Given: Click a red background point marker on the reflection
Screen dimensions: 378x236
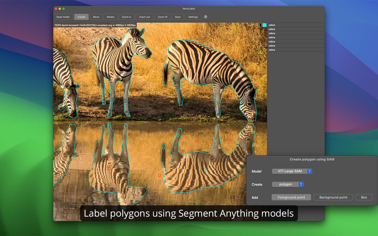Looking at the screenshot, I should (197, 141).
